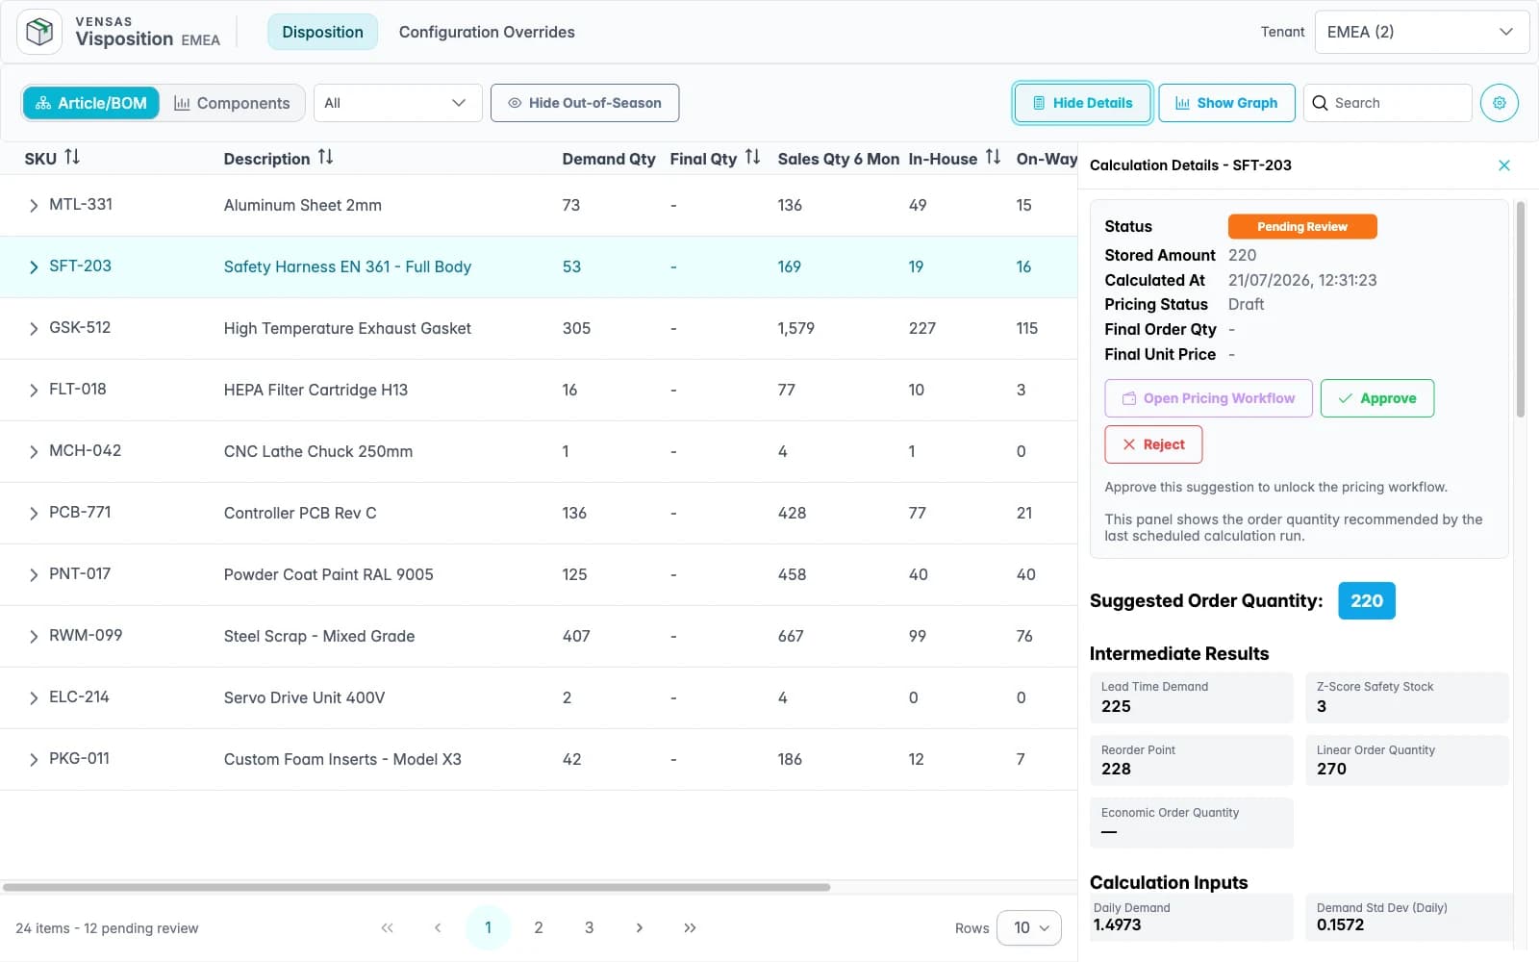This screenshot has height=962, width=1539.
Task: Expand the GSK-512 row
Action: pyautogui.click(x=34, y=328)
